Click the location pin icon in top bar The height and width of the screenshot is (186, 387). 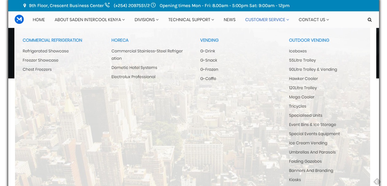tap(25, 6)
